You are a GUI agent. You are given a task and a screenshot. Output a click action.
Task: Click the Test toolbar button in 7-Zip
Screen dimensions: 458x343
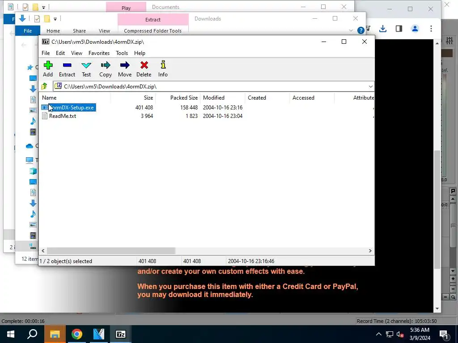coord(86,69)
